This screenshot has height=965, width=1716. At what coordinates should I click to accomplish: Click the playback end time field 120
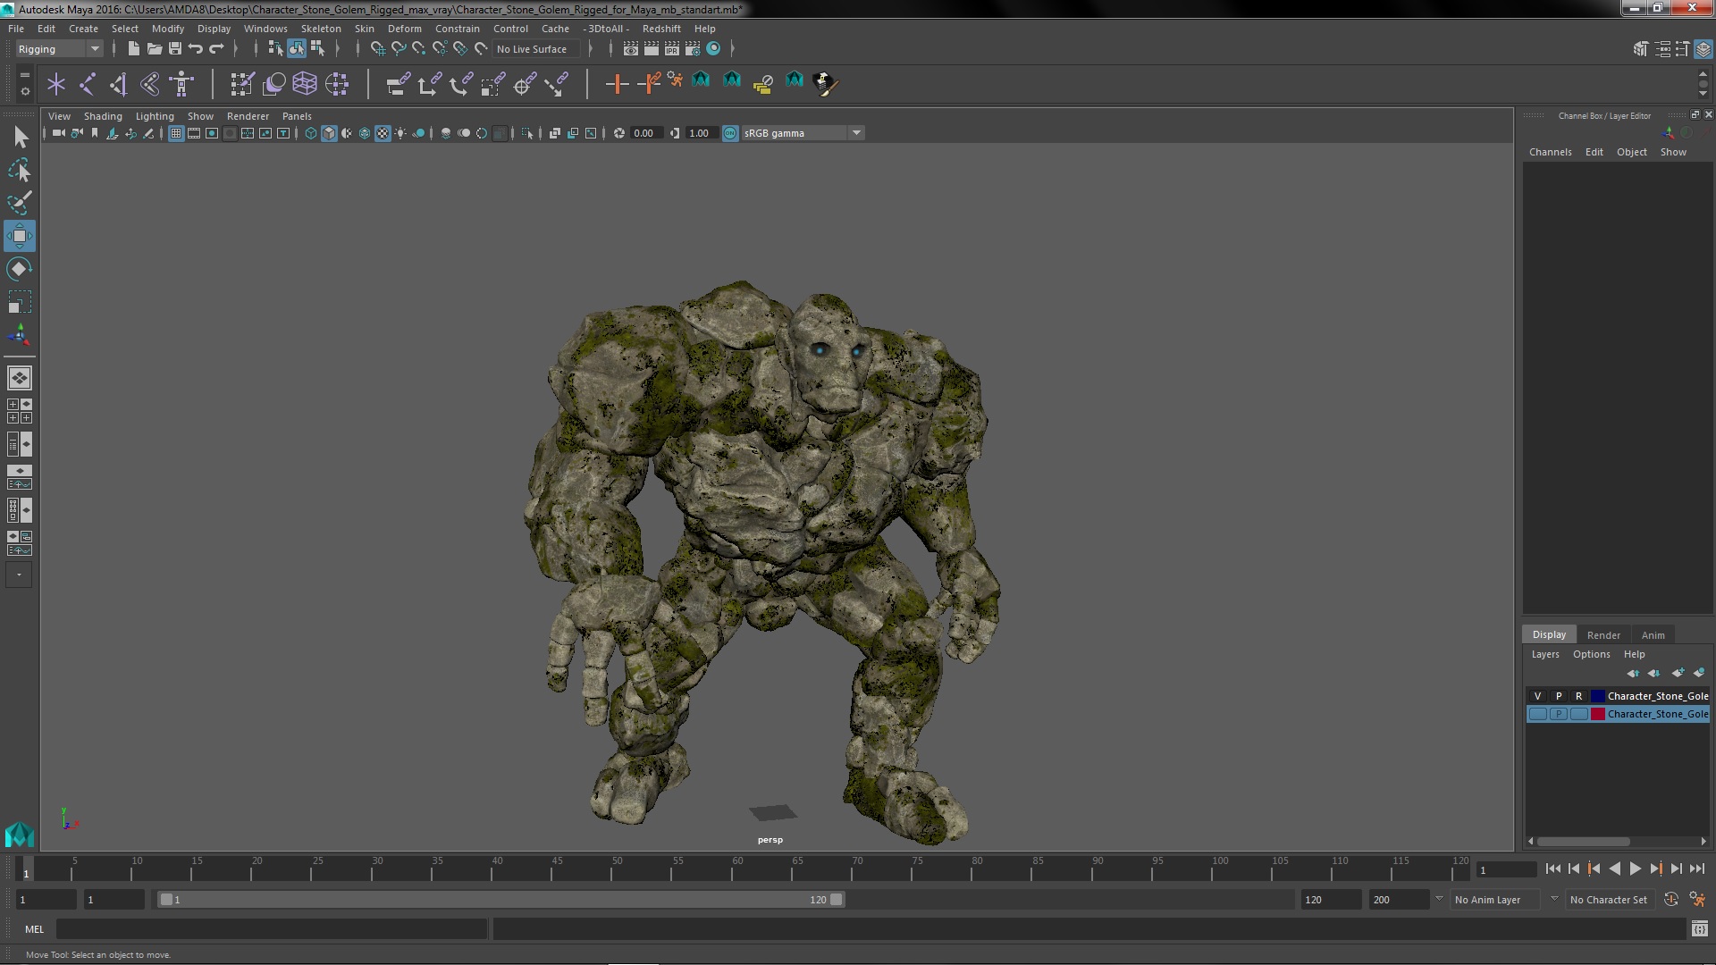pyautogui.click(x=1330, y=900)
